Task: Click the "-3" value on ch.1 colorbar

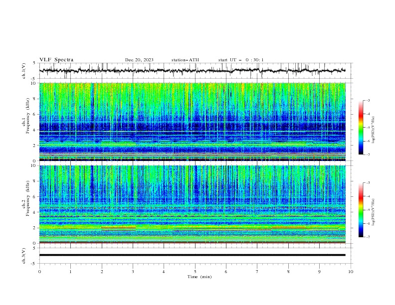Action: pyautogui.click(x=368, y=100)
